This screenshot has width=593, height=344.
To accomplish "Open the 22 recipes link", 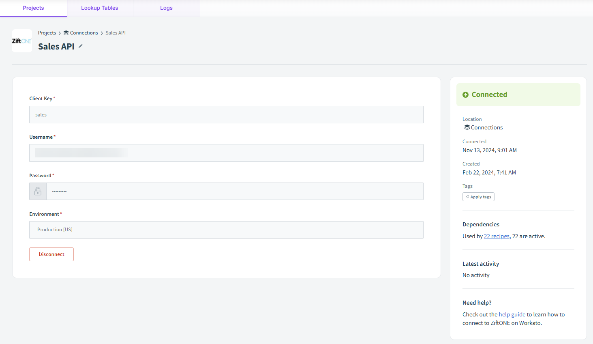I will (x=497, y=236).
